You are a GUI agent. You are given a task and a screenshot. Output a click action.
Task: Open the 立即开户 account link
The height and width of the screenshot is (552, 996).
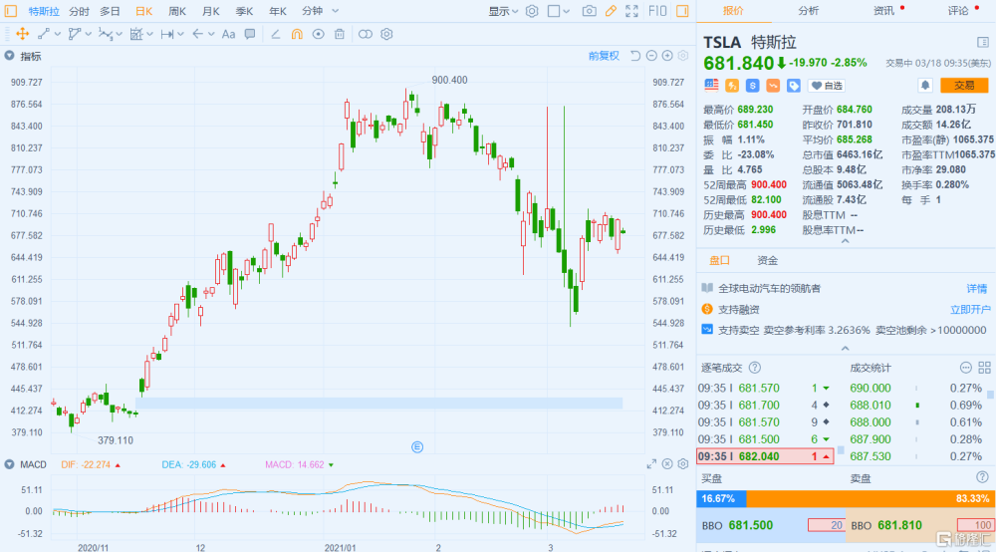tap(970, 309)
